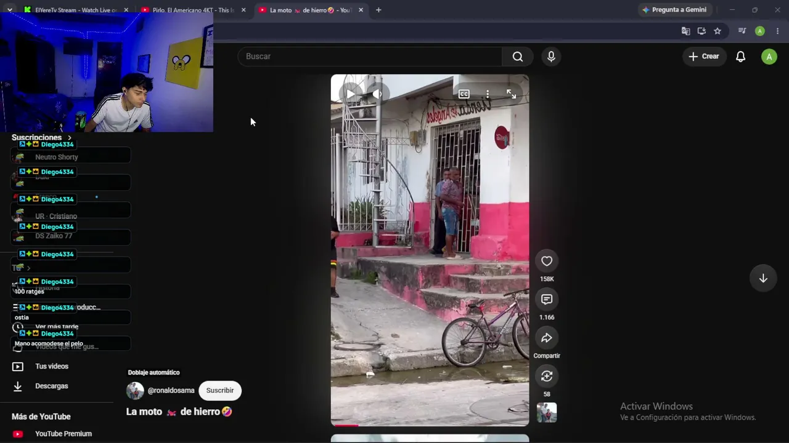
Task: Open the @ronaldosama channel link
Action: tap(171, 391)
